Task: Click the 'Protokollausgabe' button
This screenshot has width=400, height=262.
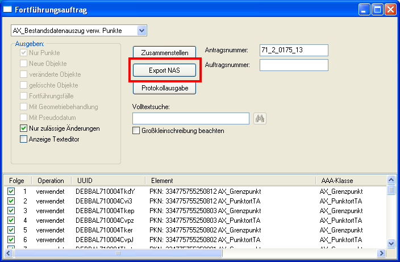Action: [164, 88]
